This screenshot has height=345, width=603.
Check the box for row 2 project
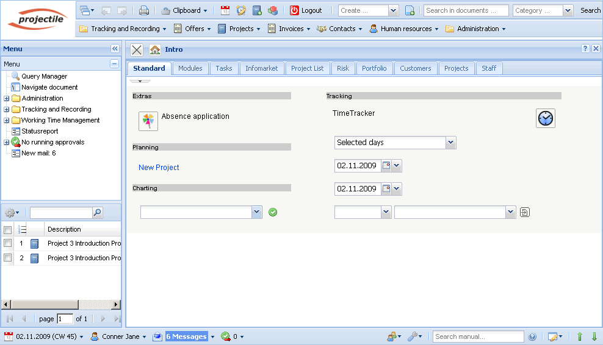coord(8,258)
